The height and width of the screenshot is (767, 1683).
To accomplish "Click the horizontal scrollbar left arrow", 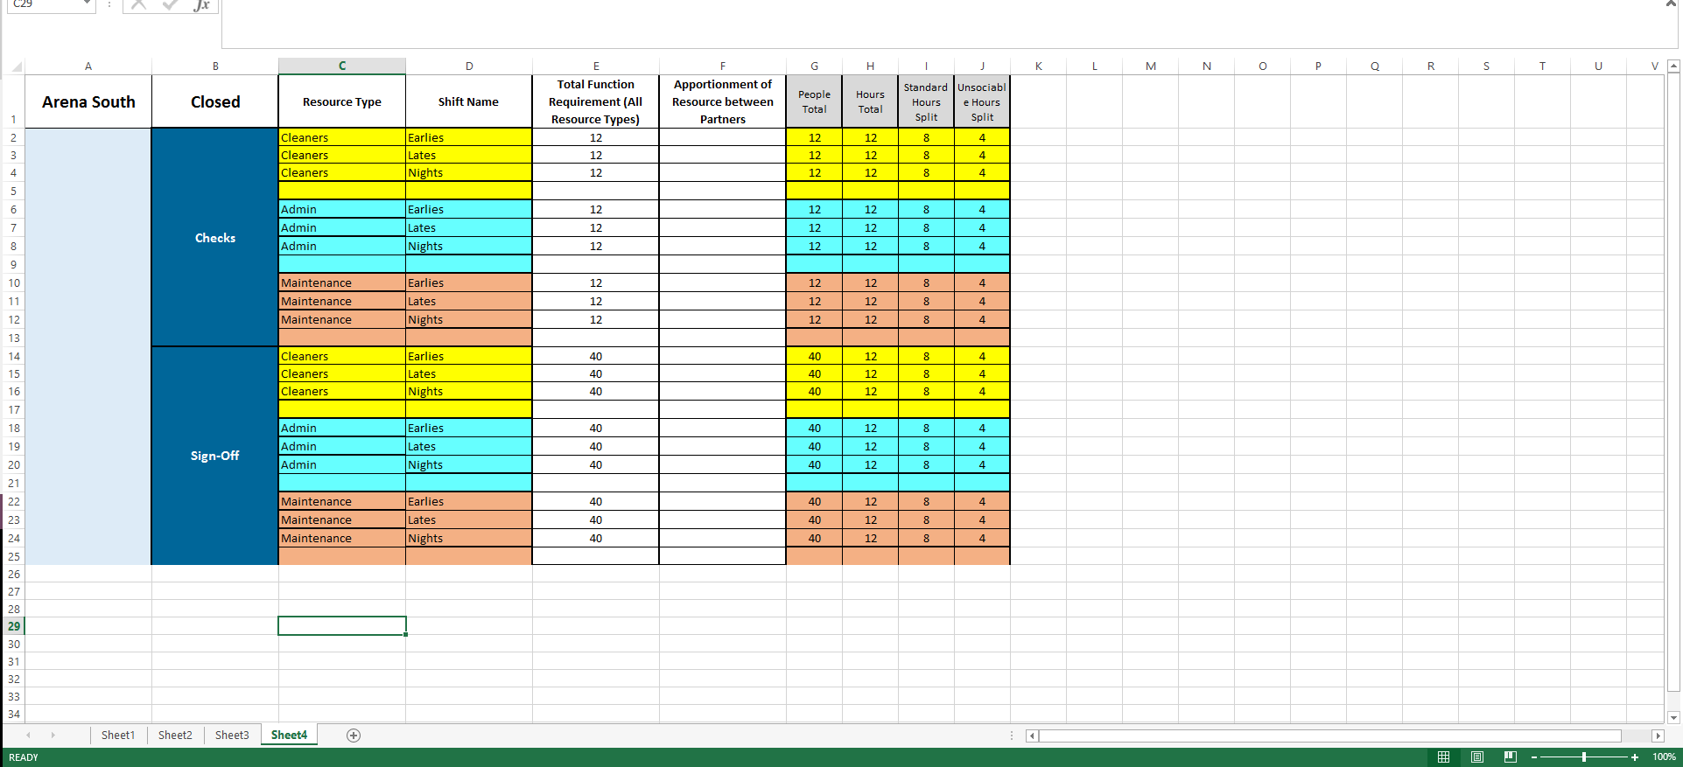I will point(1032,736).
